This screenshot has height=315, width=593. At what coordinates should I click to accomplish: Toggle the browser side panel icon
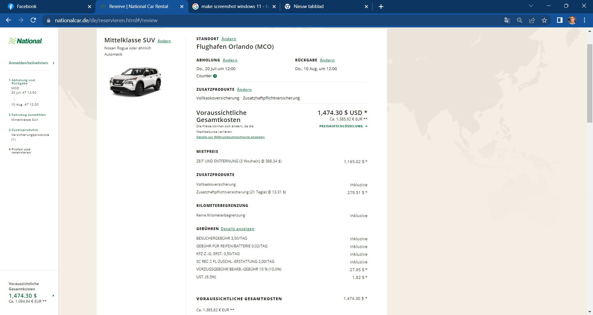pyautogui.click(x=559, y=20)
